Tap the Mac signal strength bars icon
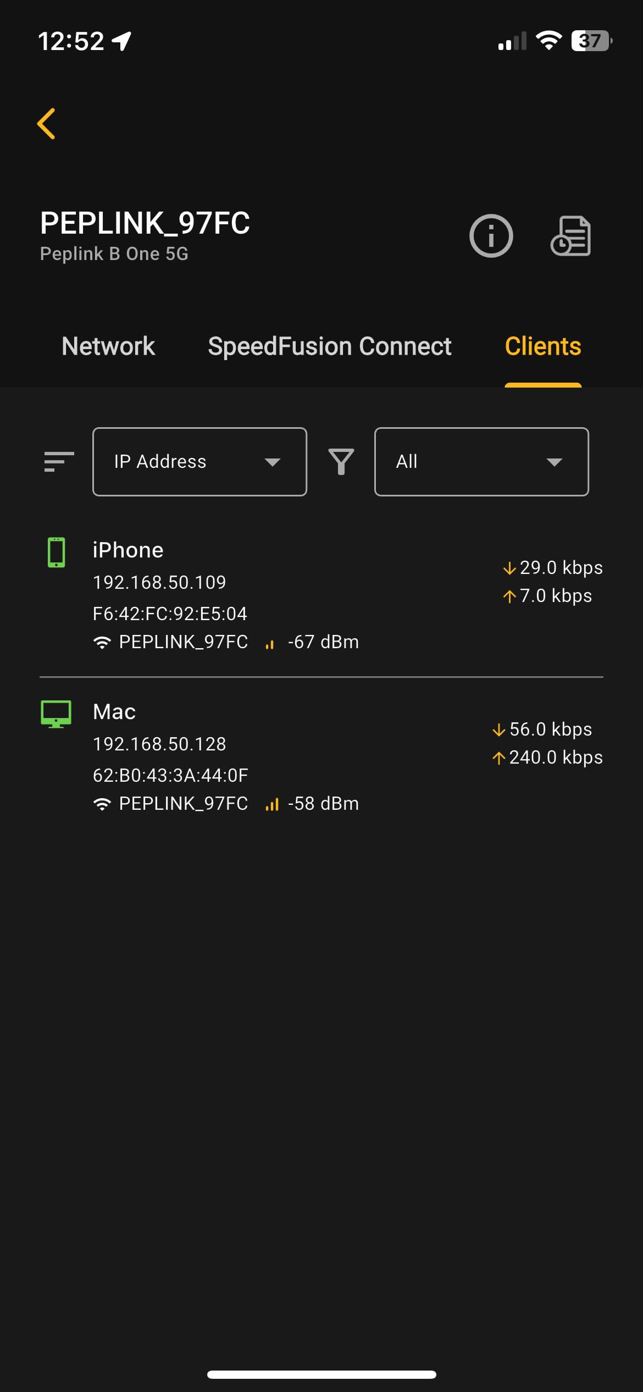The height and width of the screenshot is (1392, 643). 272,804
